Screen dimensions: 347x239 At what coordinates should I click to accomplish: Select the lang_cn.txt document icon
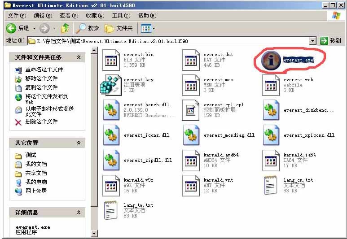270,185
